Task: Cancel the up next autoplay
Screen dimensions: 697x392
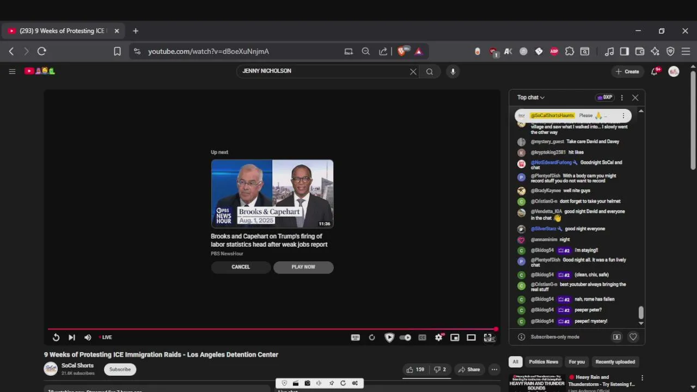Action: coord(241,267)
